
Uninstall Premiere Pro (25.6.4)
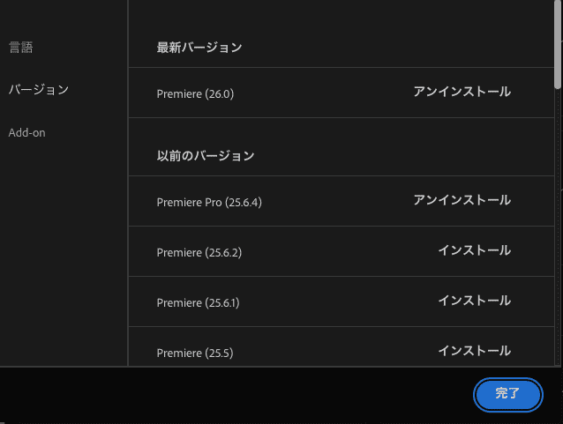(x=462, y=200)
